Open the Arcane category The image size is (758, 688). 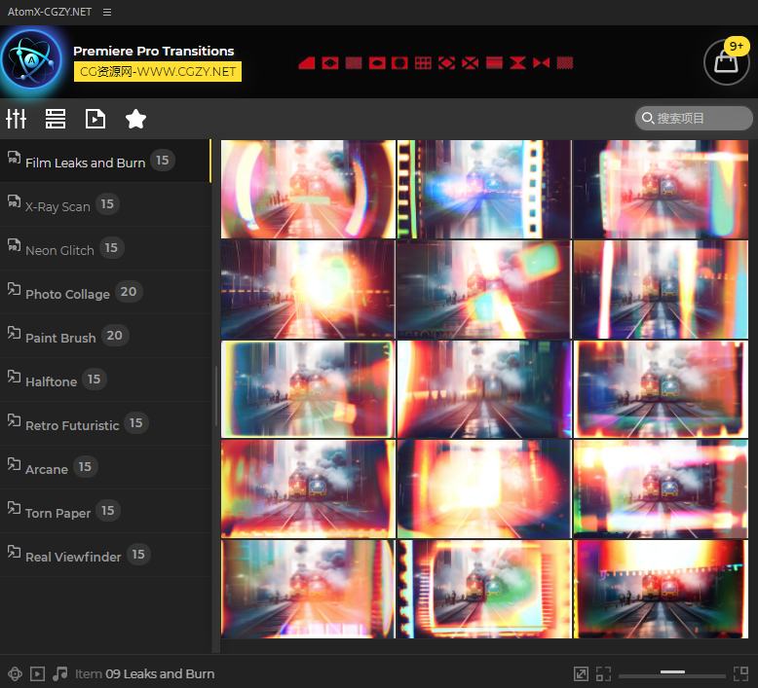[105, 467]
